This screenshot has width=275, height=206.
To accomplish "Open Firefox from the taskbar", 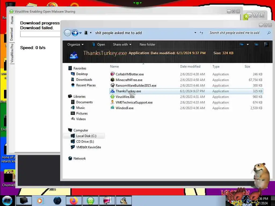I will point(74,201).
